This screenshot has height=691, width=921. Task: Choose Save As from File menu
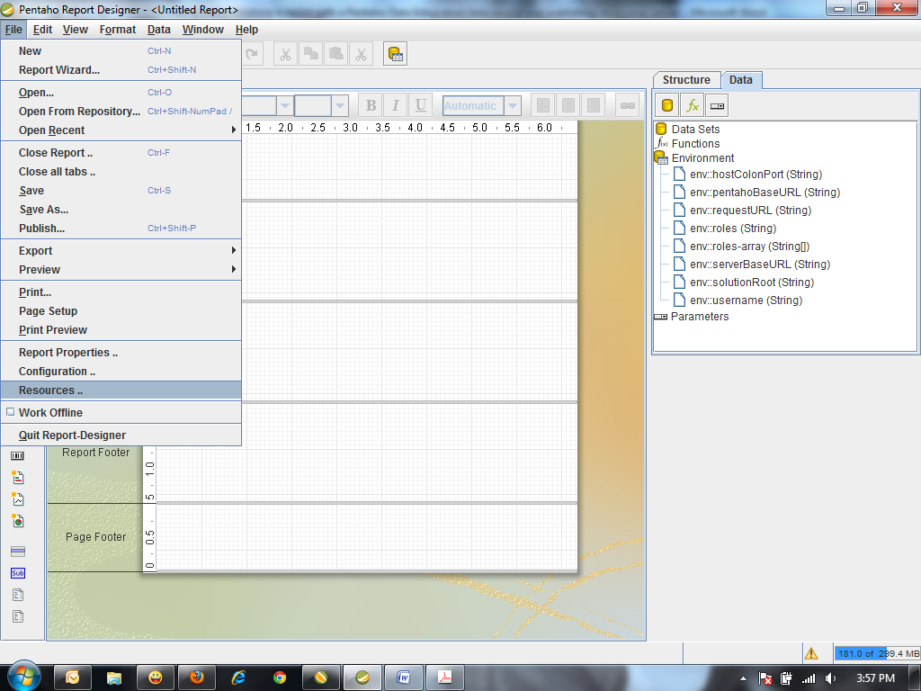[121, 209]
